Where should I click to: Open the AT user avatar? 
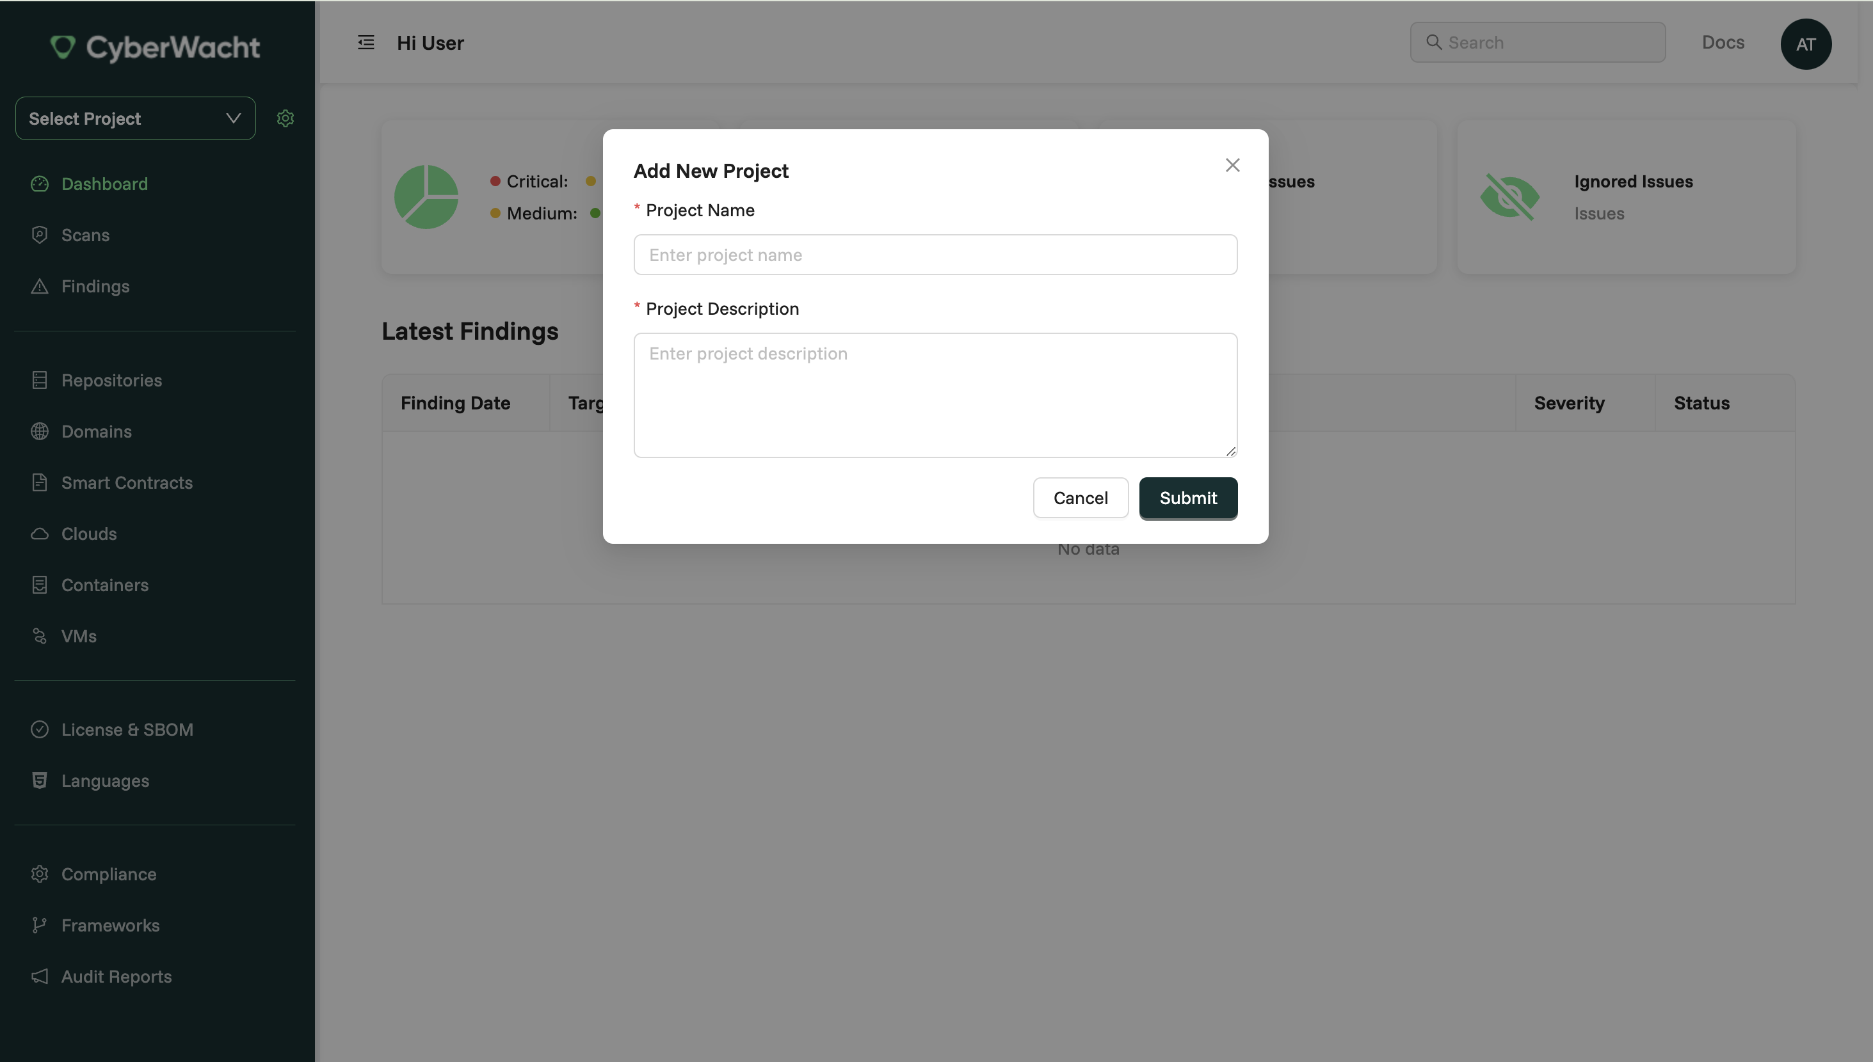coord(1806,44)
